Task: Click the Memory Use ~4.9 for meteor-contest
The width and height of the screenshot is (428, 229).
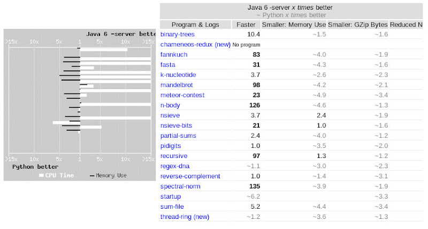Action: [319, 95]
